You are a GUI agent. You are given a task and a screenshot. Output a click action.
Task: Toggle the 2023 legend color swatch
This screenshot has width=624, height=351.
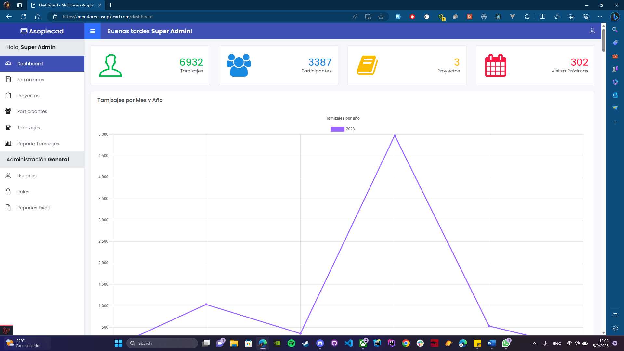pyautogui.click(x=337, y=129)
